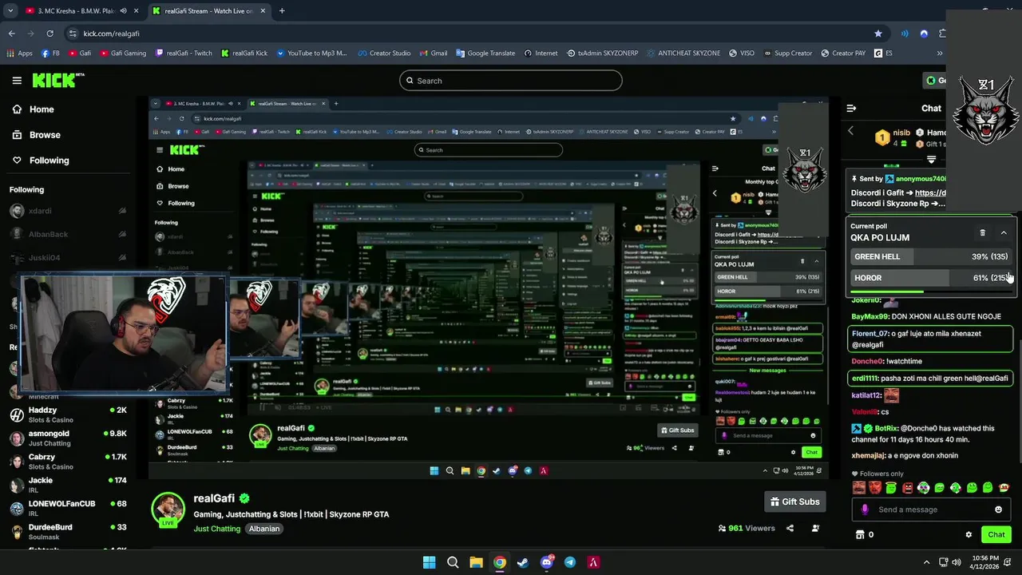This screenshot has width=1022, height=575.
Task: Switch to realGafi Stream tab
Action: [x=209, y=11]
